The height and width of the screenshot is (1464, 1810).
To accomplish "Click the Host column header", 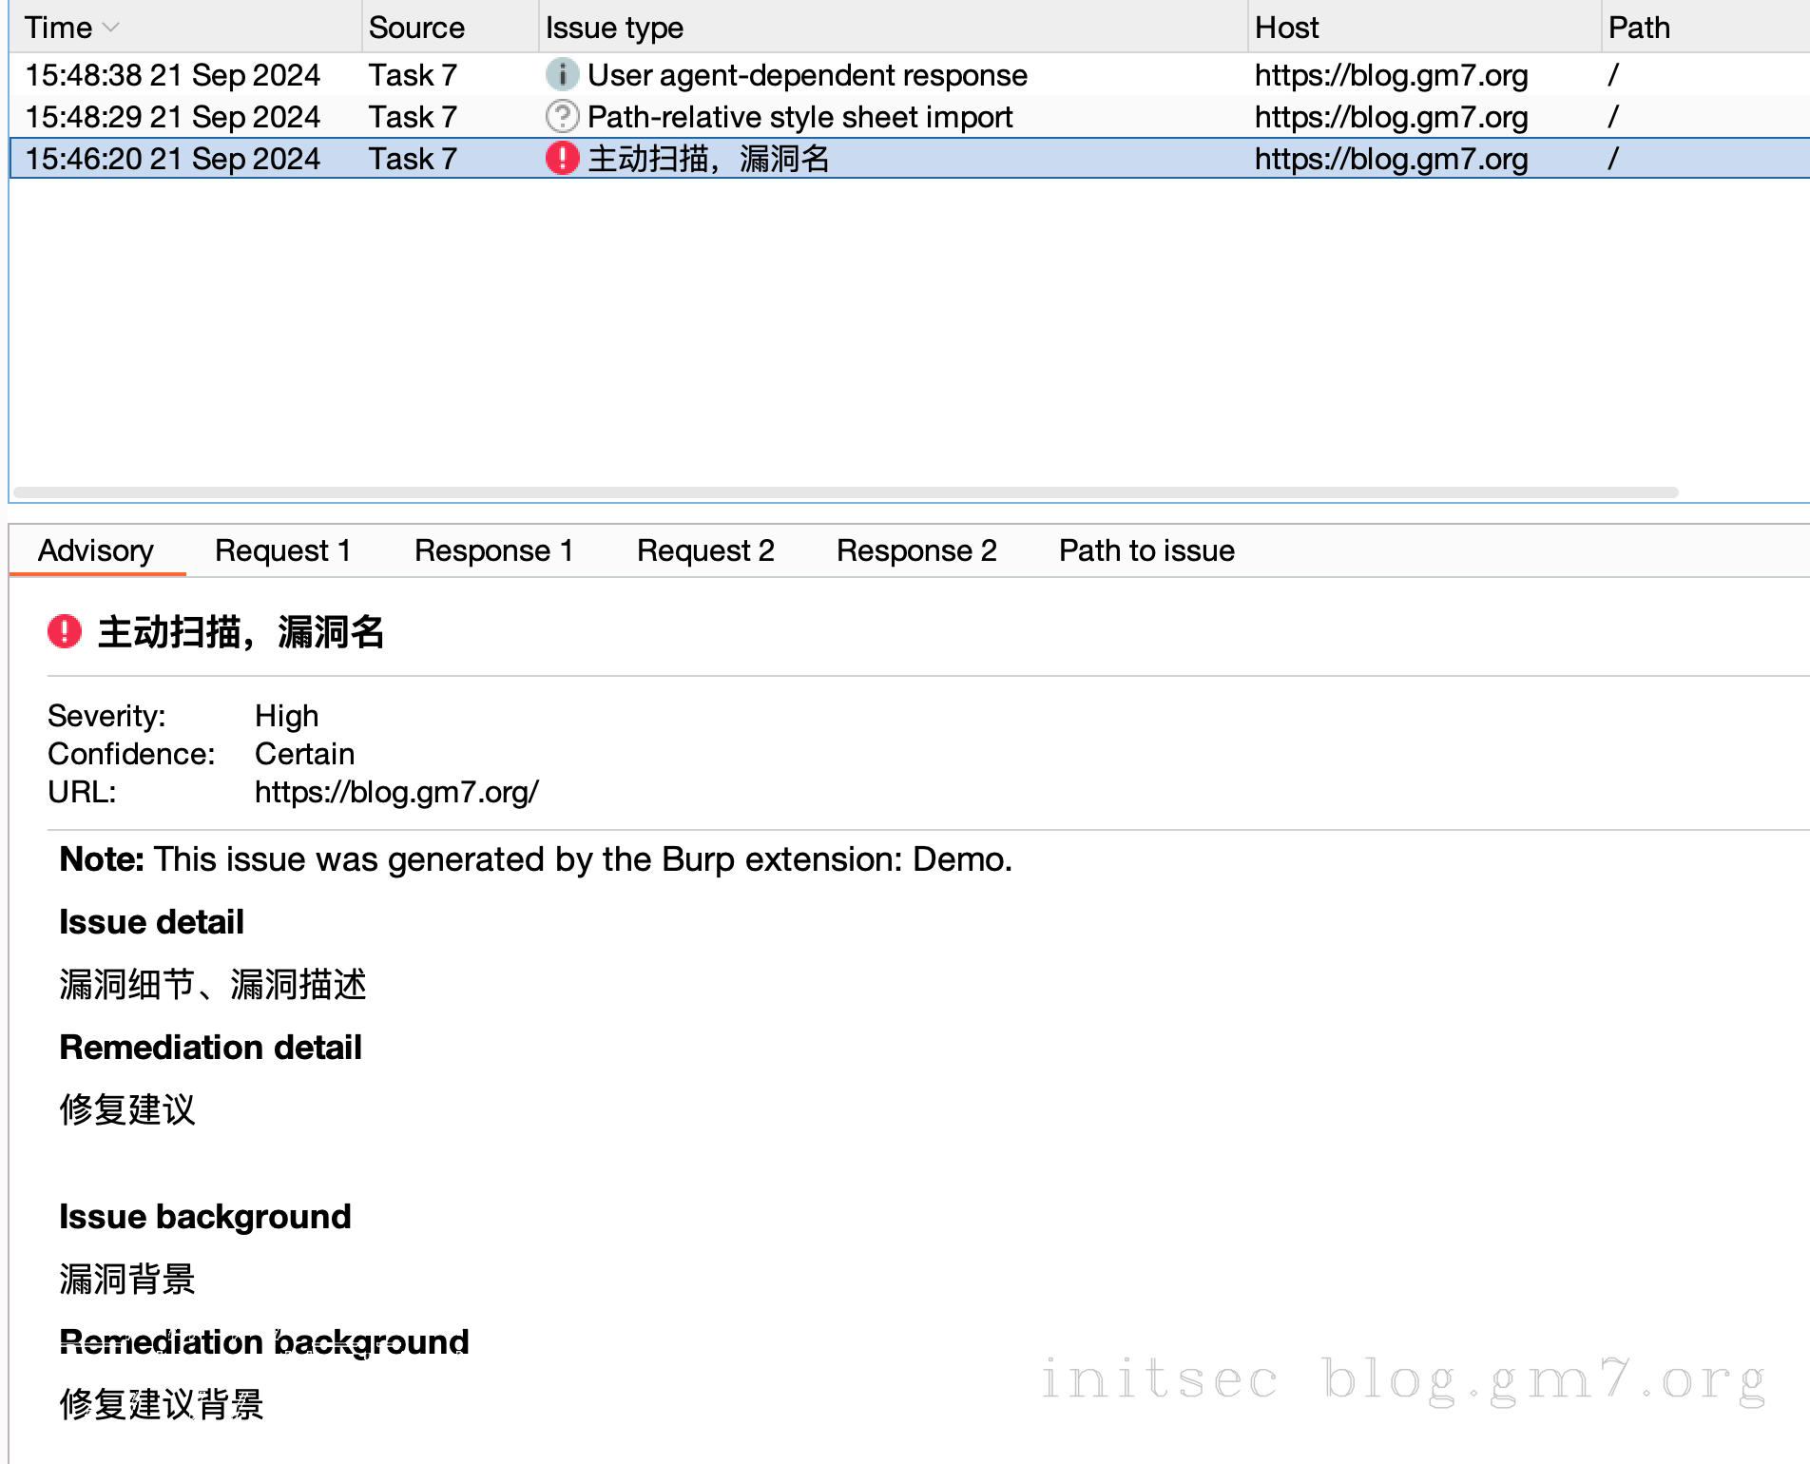I will point(1286,28).
